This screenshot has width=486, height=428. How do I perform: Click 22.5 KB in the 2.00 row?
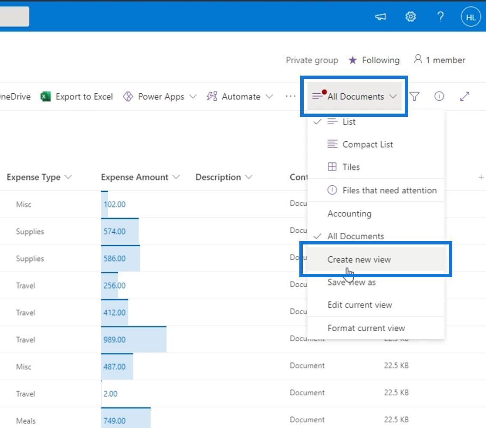(396, 392)
